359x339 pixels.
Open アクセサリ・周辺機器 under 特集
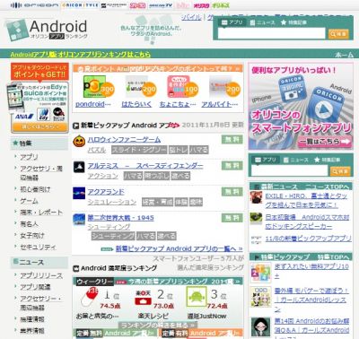41,173
